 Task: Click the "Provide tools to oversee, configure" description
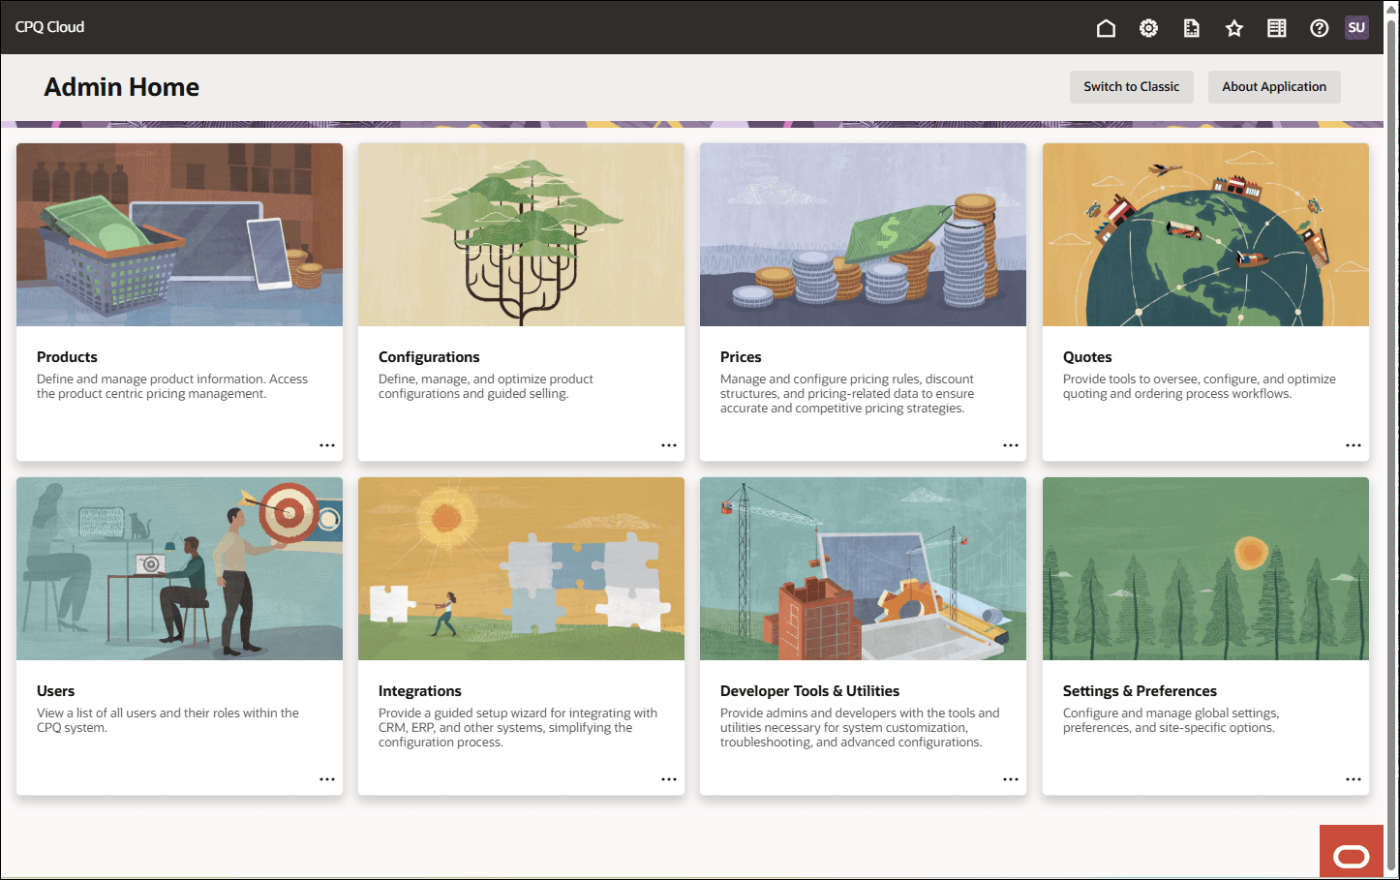[1199, 386]
